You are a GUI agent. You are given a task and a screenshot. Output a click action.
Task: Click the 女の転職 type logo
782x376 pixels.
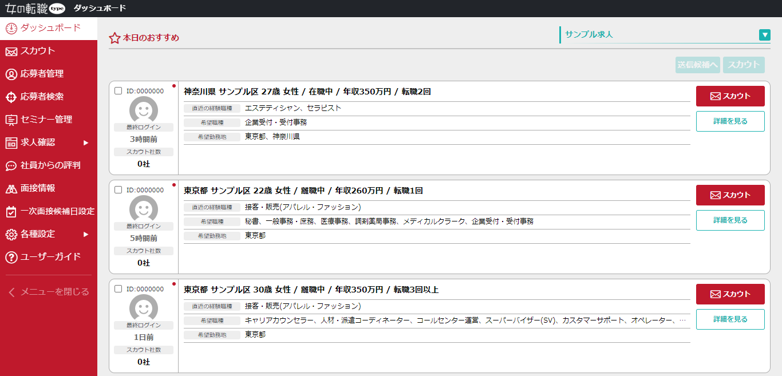point(35,8)
